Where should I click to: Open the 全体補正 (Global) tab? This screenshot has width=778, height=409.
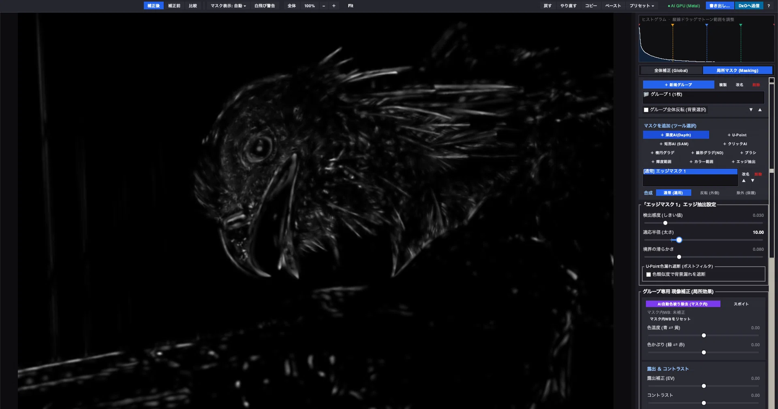tap(671, 70)
